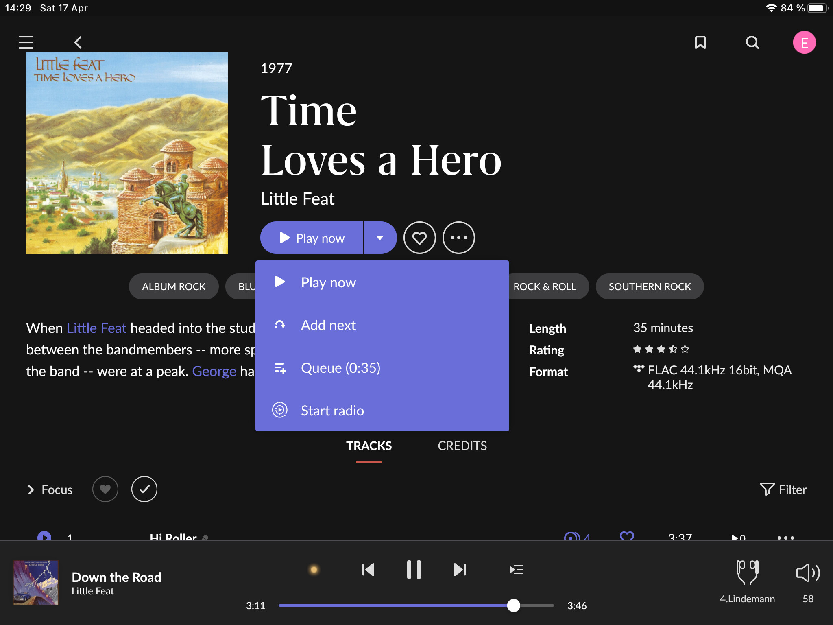Image resolution: width=833 pixels, height=625 pixels.
Task: Open the queue list icon
Action: coord(516,570)
